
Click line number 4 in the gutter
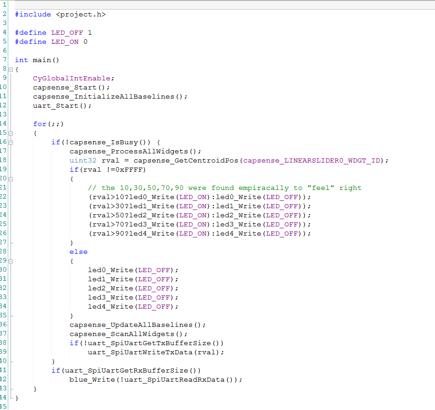click(x=5, y=32)
